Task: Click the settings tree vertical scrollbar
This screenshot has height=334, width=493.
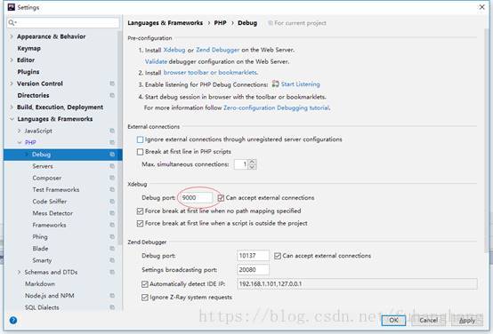Action: (119, 138)
